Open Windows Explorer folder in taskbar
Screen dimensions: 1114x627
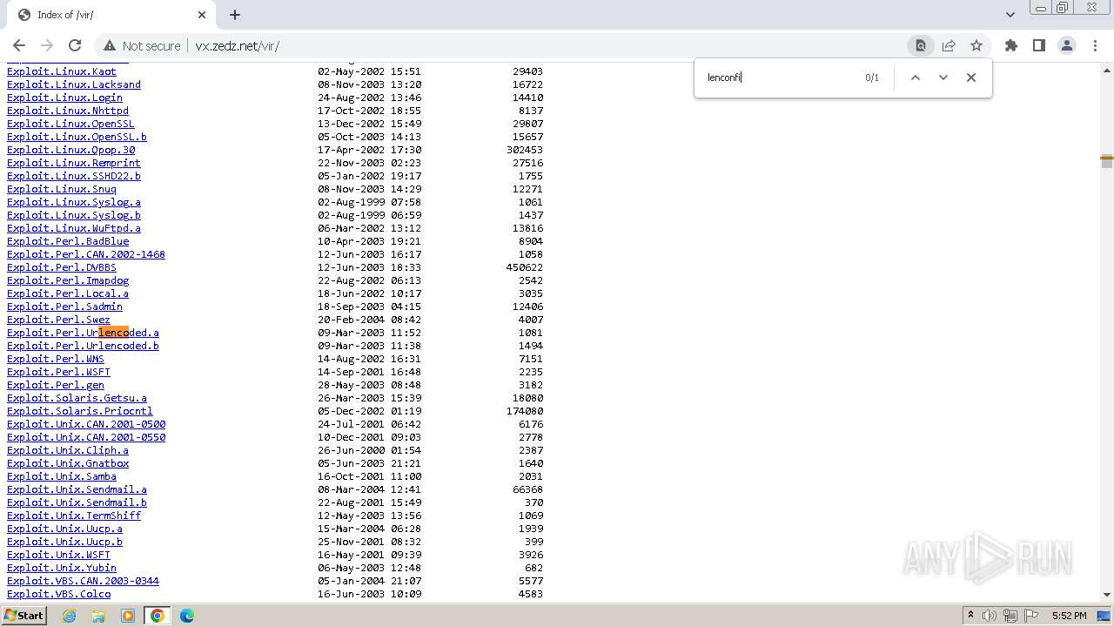(x=98, y=616)
